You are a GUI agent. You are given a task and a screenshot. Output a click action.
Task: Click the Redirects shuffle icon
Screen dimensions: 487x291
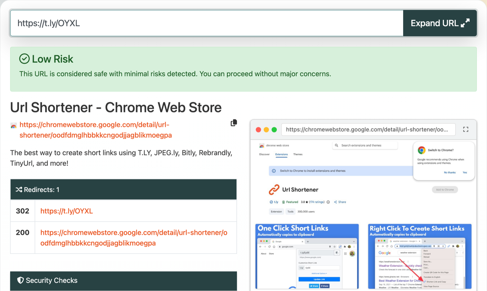coord(19,190)
